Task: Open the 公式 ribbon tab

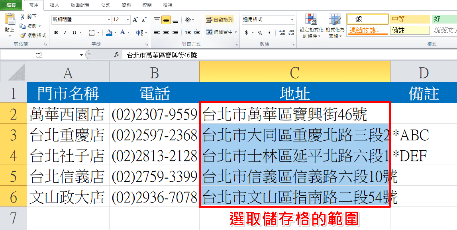Action: point(106,5)
